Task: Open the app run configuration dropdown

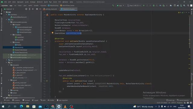Action: coord(120,5)
